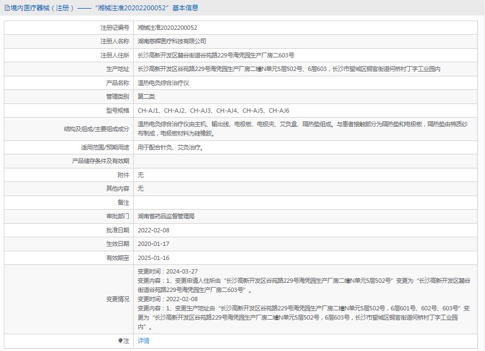Select model list "CH-AJ1、CH-AJ2、CH-AJ3…" value
The width and height of the screenshot is (485, 351).
213,110
